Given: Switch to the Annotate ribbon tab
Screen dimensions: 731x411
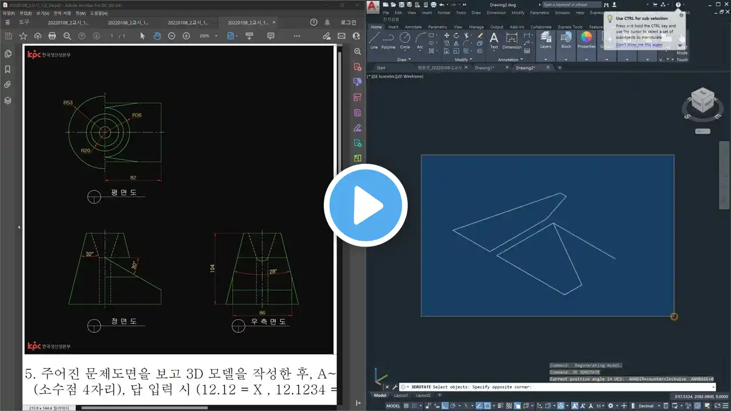Looking at the screenshot, I should tap(413, 27).
